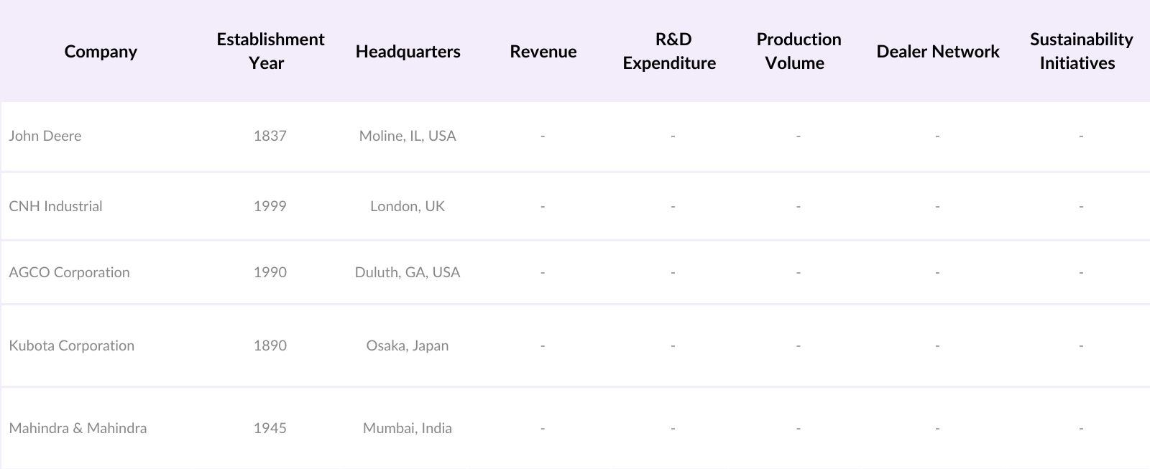Click the Company column header

tap(101, 52)
